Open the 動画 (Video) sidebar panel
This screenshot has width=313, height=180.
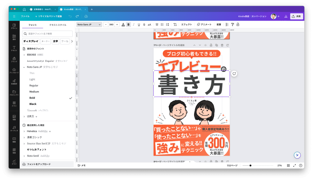14,140
